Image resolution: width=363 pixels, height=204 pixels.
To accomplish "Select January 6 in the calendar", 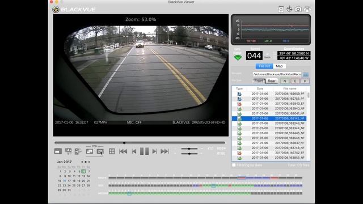I will pos(83,171).
